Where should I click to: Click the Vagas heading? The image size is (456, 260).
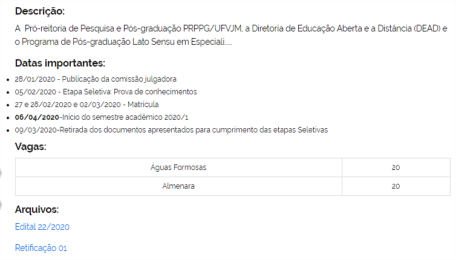pyautogui.click(x=31, y=146)
